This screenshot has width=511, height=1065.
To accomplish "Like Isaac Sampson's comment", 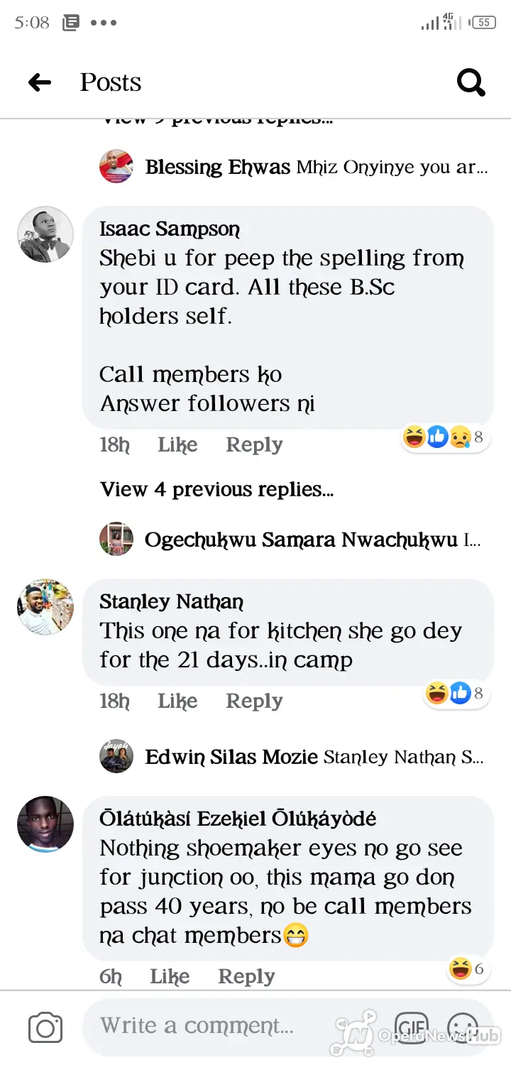I will [x=177, y=445].
